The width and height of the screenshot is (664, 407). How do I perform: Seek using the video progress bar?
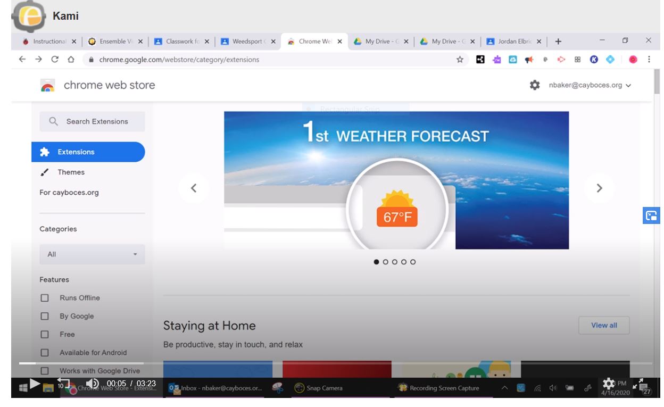[x=336, y=363]
